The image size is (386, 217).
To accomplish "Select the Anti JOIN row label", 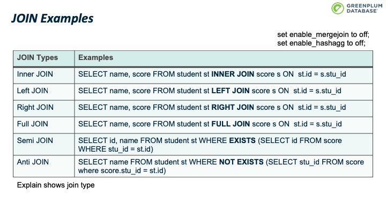I will [33, 162].
